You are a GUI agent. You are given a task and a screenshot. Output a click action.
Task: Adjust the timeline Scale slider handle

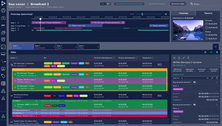[142, 14]
